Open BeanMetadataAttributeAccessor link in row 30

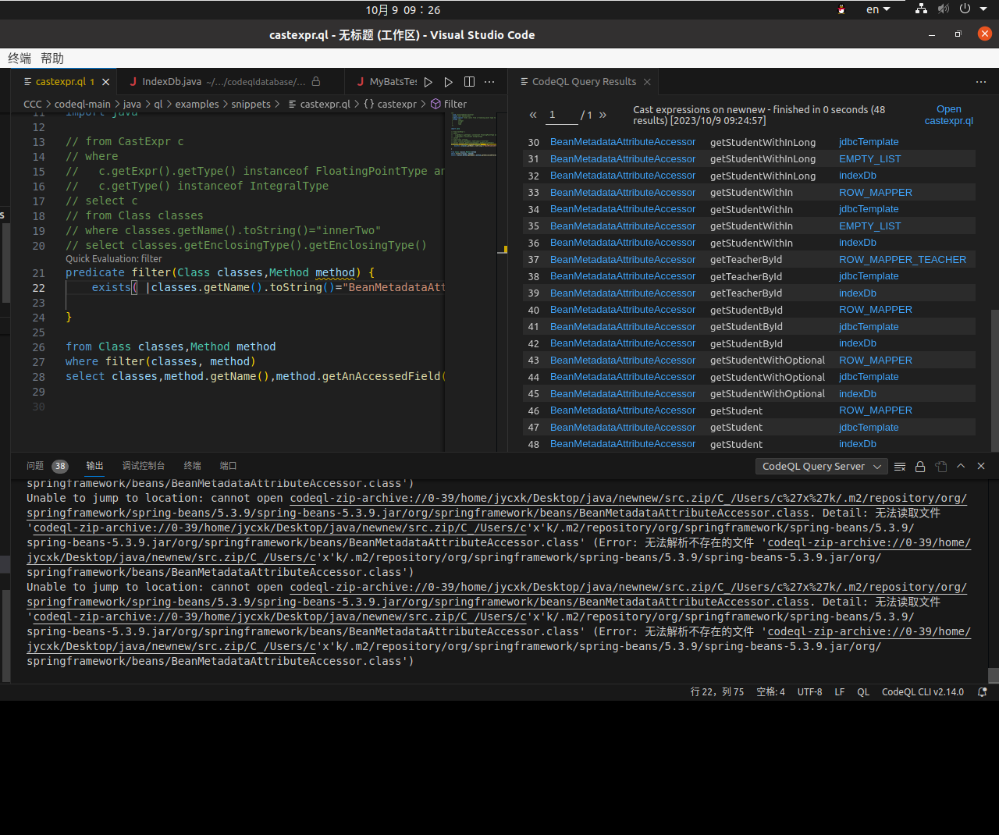click(x=623, y=142)
